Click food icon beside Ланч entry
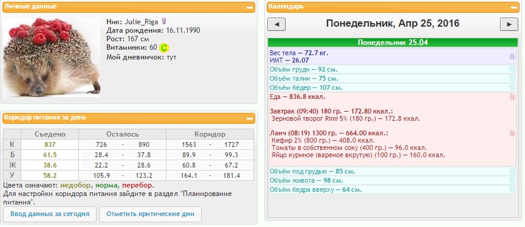Screen dimensions: 525x227 pos(512,133)
